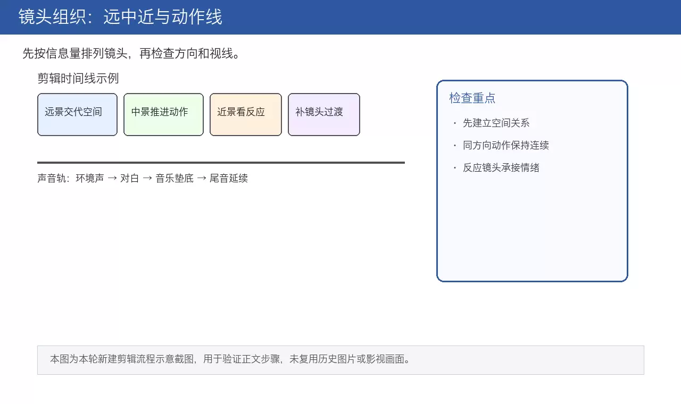Select the 补镜头过渡 card
This screenshot has width=681, height=404.
[x=324, y=114]
